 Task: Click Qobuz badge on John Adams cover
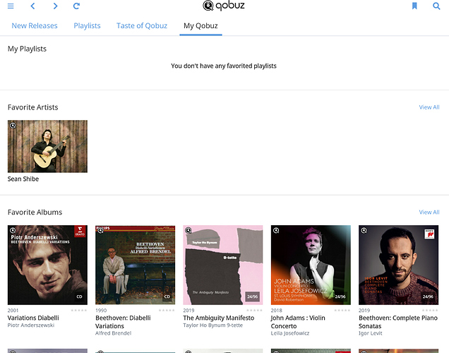coord(276,230)
